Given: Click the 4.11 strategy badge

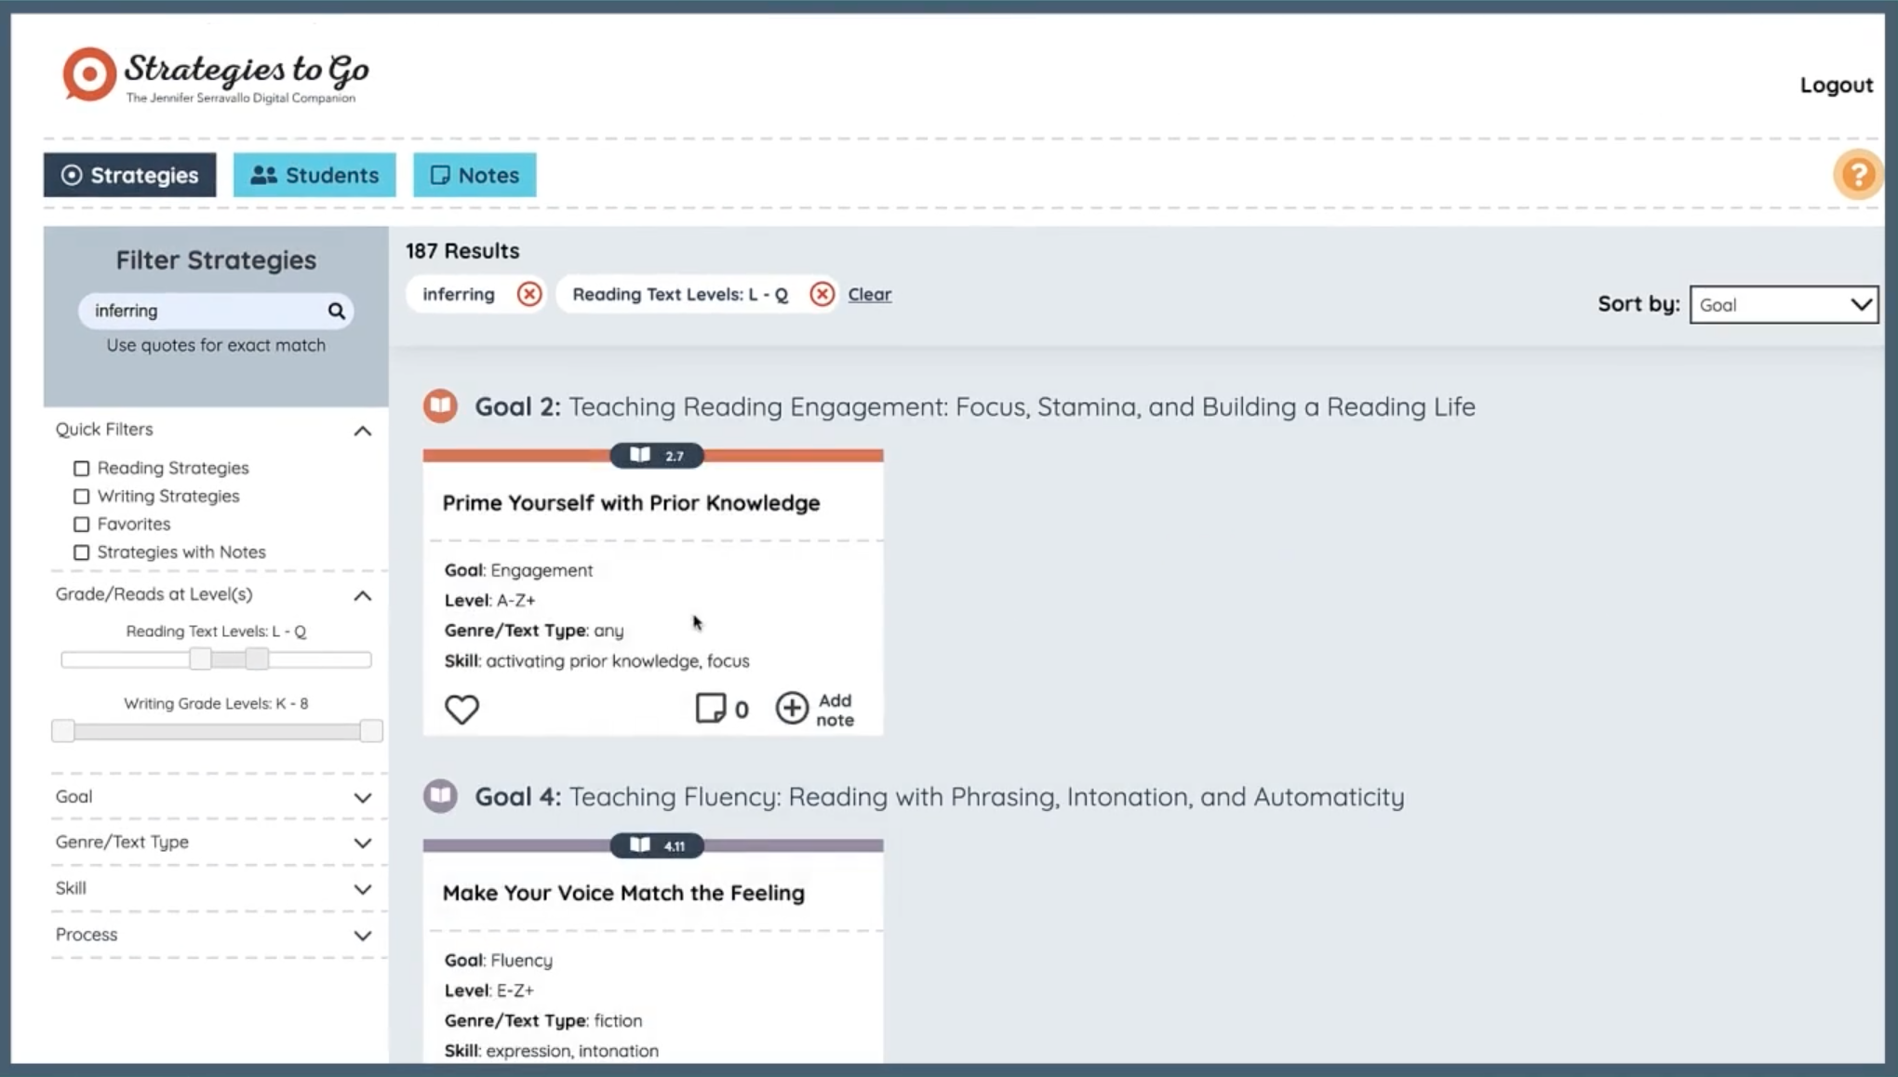Looking at the screenshot, I should tap(657, 845).
